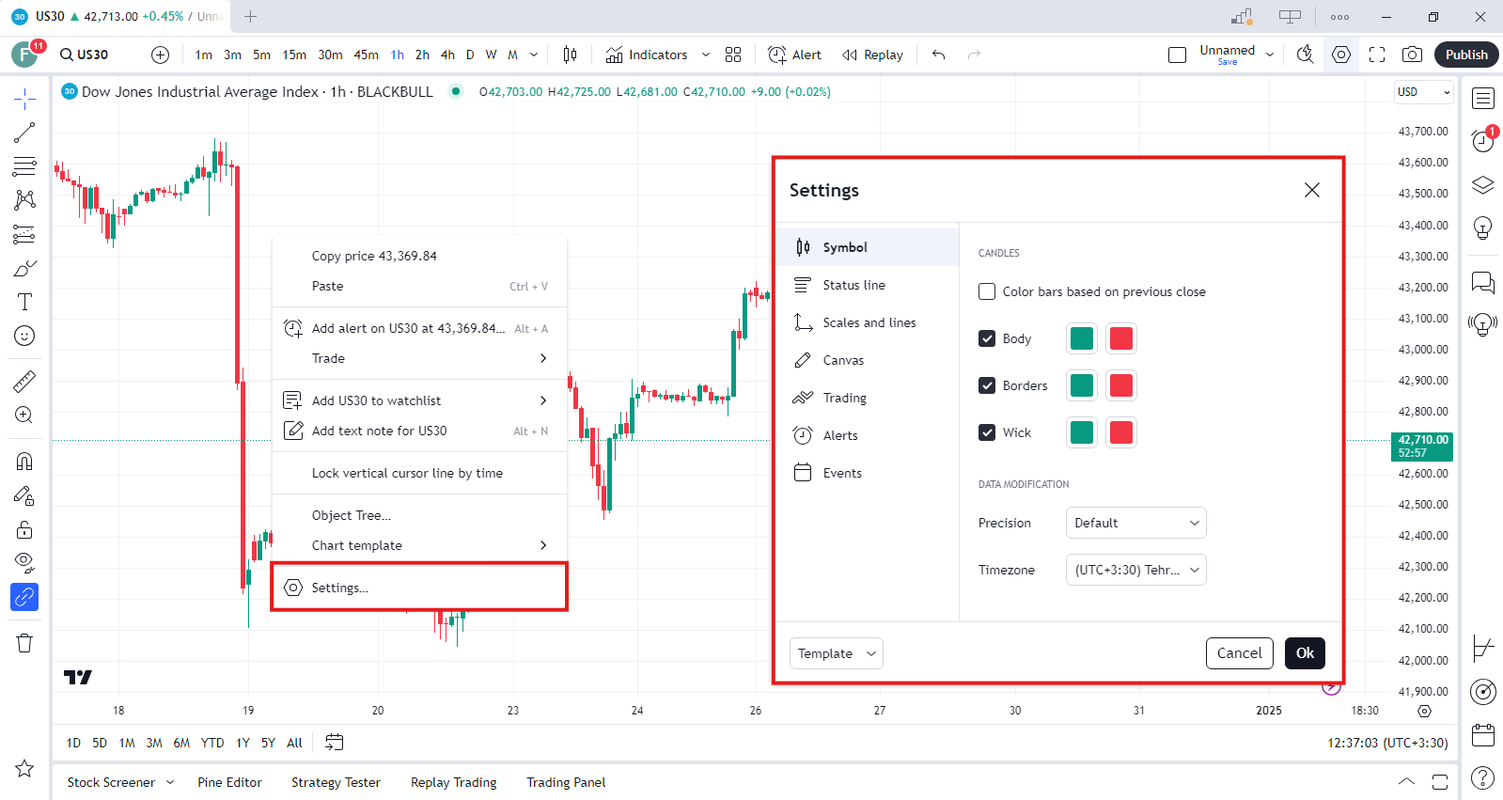This screenshot has height=800, width=1503.
Task: Start bar Replay mode
Action: pyautogui.click(x=873, y=55)
